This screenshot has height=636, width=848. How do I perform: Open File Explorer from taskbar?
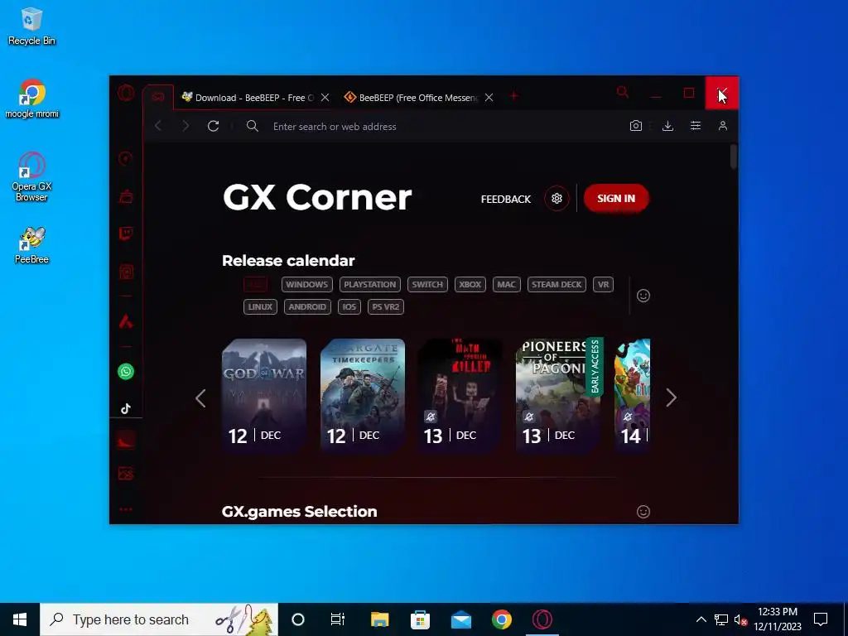pyautogui.click(x=379, y=619)
